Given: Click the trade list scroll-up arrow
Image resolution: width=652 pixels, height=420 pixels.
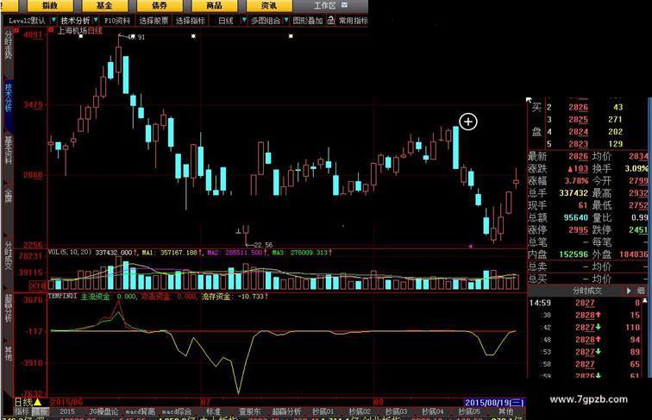Looking at the screenshot, I should [x=645, y=300].
